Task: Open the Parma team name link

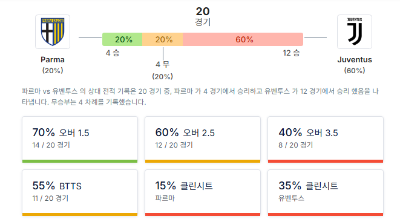Action: (x=53, y=60)
